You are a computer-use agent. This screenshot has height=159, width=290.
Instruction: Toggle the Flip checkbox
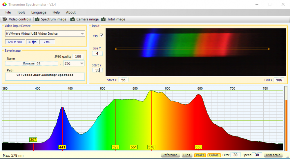coord(101,36)
